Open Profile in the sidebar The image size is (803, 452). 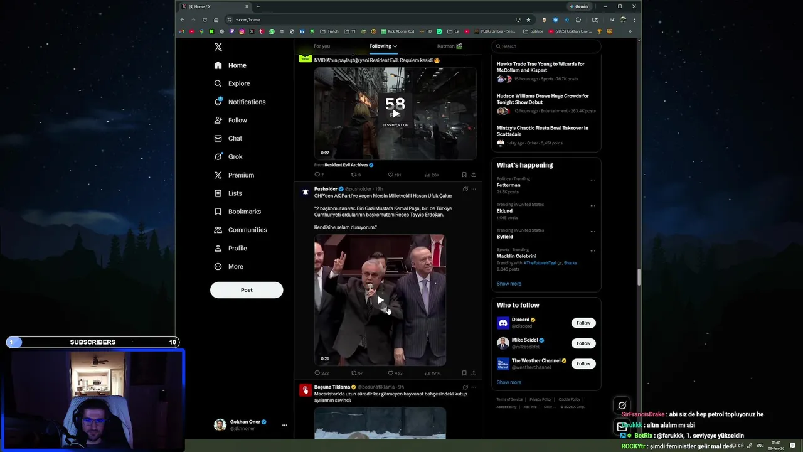click(x=230, y=248)
